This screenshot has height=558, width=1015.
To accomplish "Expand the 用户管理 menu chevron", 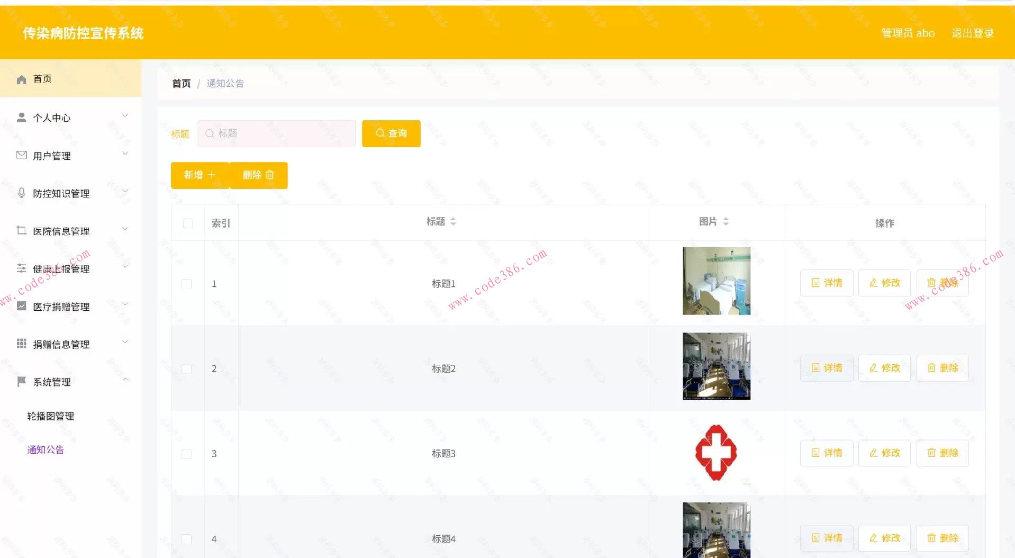I will (x=125, y=154).
